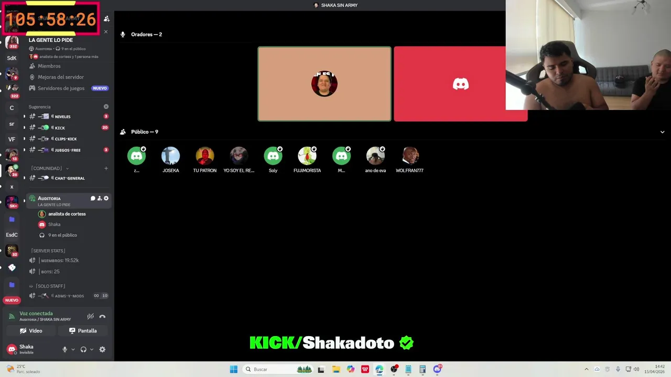The height and width of the screenshot is (377, 671).
Task: Disconnect from voice with hang-up icon
Action: pyautogui.click(x=102, y=316)
